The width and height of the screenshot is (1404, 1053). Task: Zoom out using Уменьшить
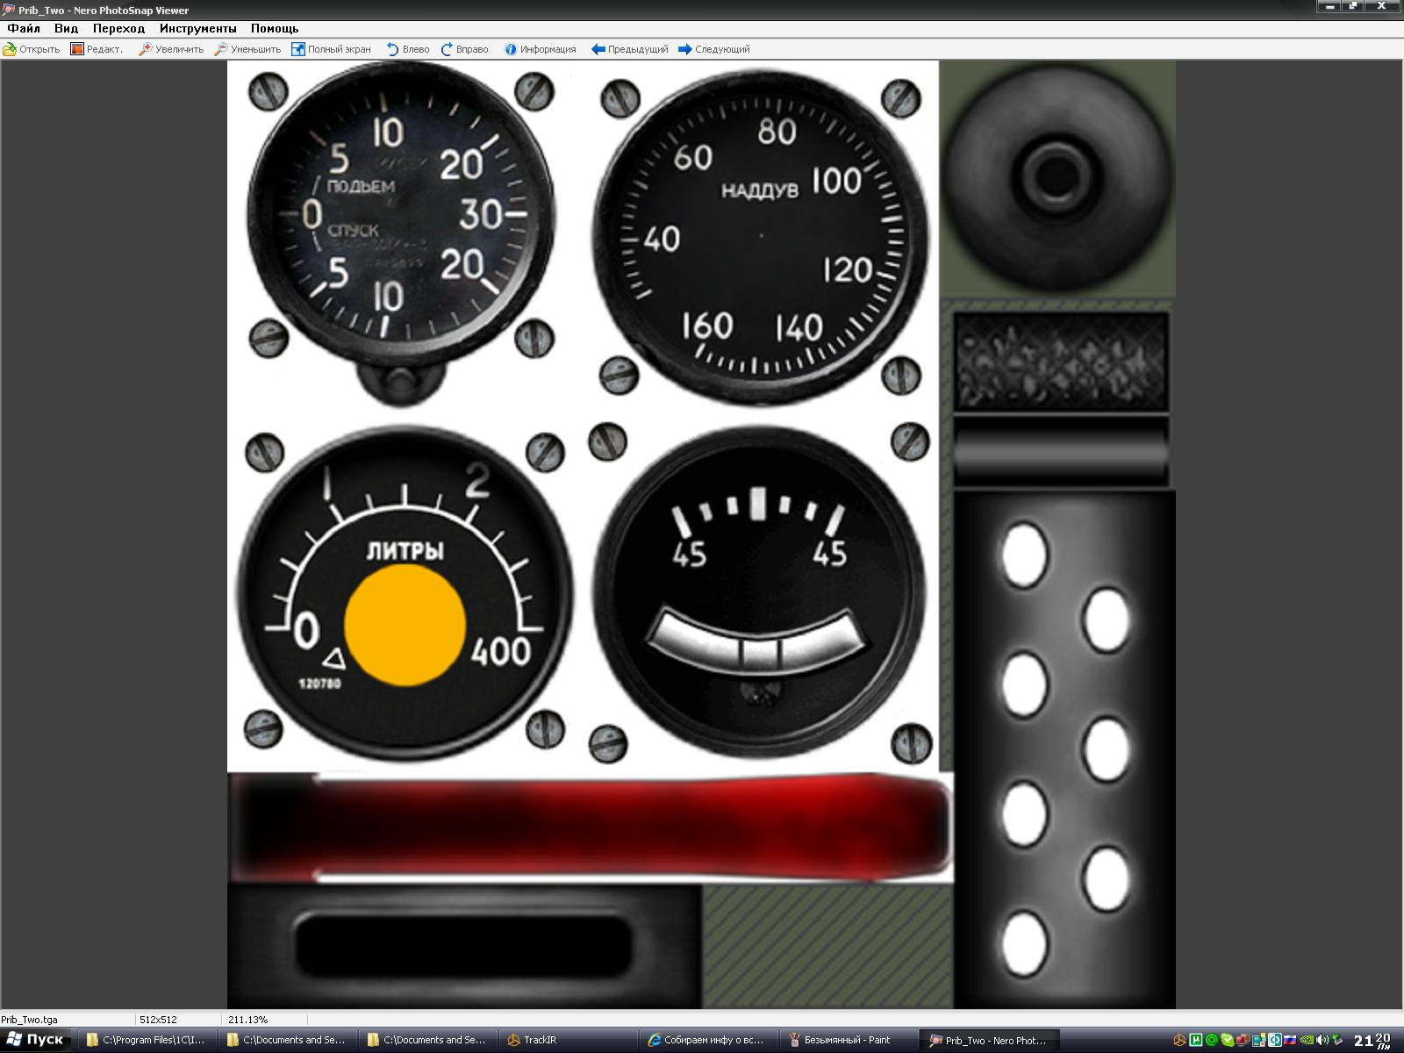tap(247, 49)
